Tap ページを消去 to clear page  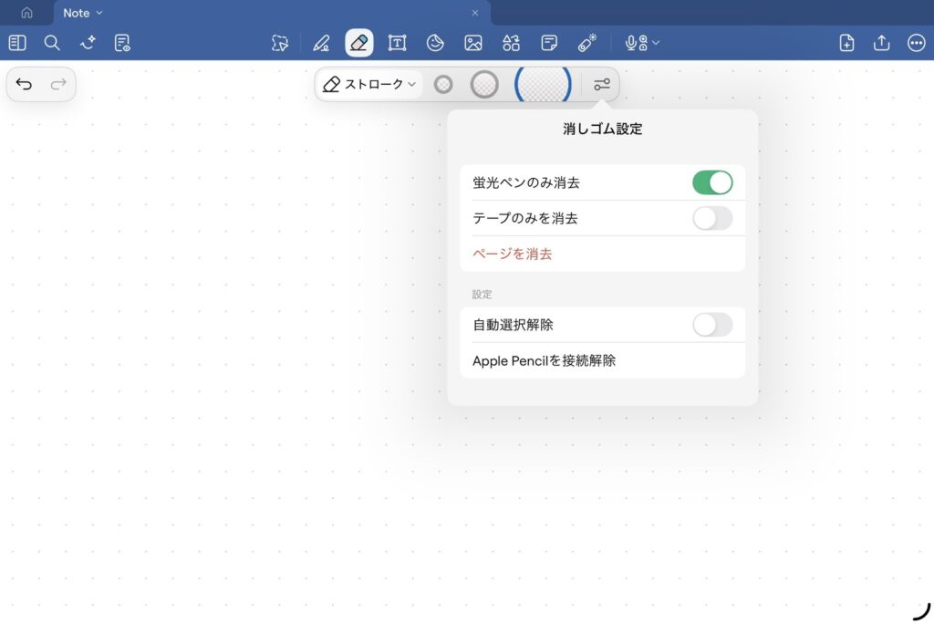point(512,254)
